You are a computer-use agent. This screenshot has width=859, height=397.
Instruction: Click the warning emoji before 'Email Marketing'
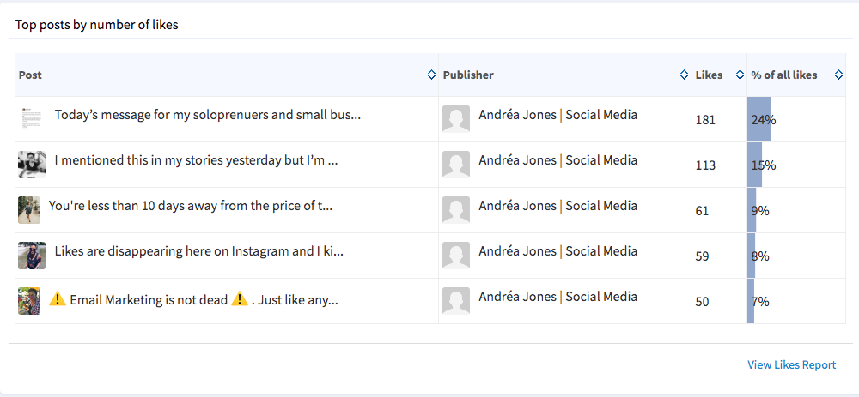coord(58,300)
